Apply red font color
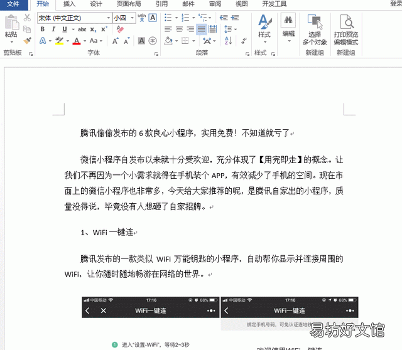Screen dimensions: 402x350 click(x=77, y=41)
